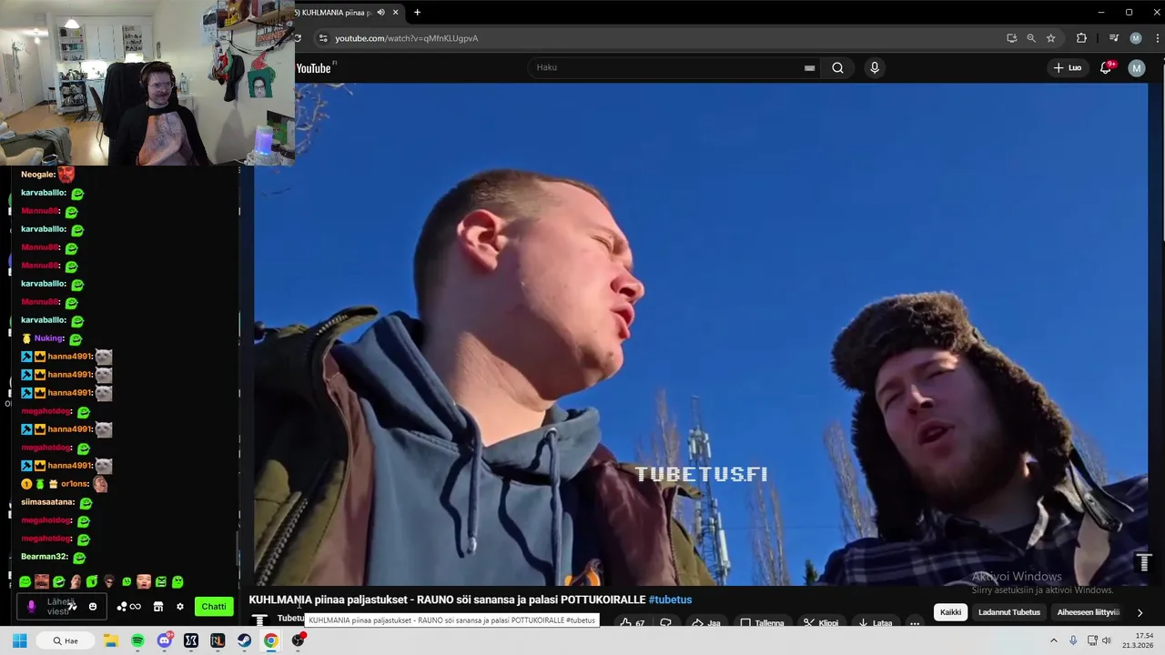Open the zoom magnifier in address bar
The width and height of the screenshot is (1165, 655).
(x=1031, y=38)
